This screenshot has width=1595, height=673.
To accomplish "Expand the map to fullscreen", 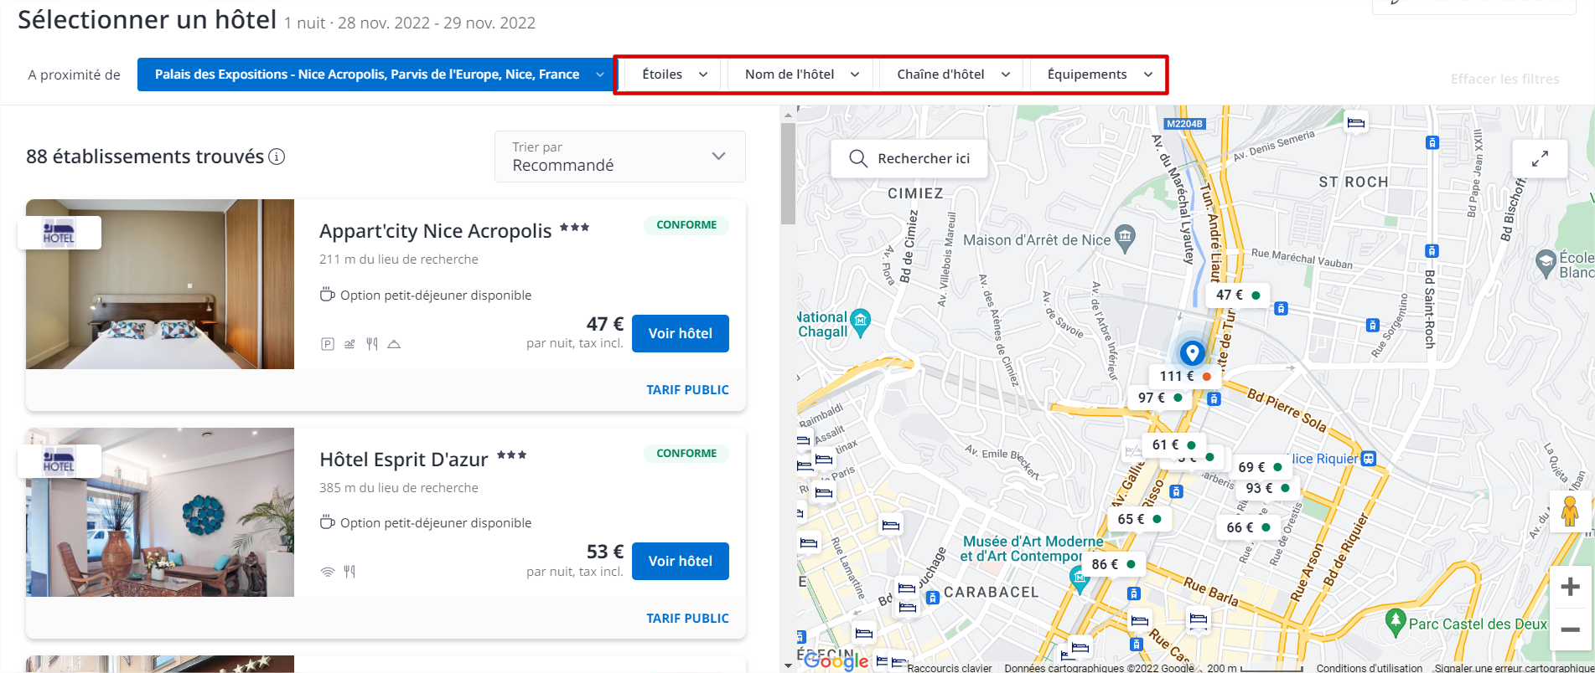I will coord(1540,158).
